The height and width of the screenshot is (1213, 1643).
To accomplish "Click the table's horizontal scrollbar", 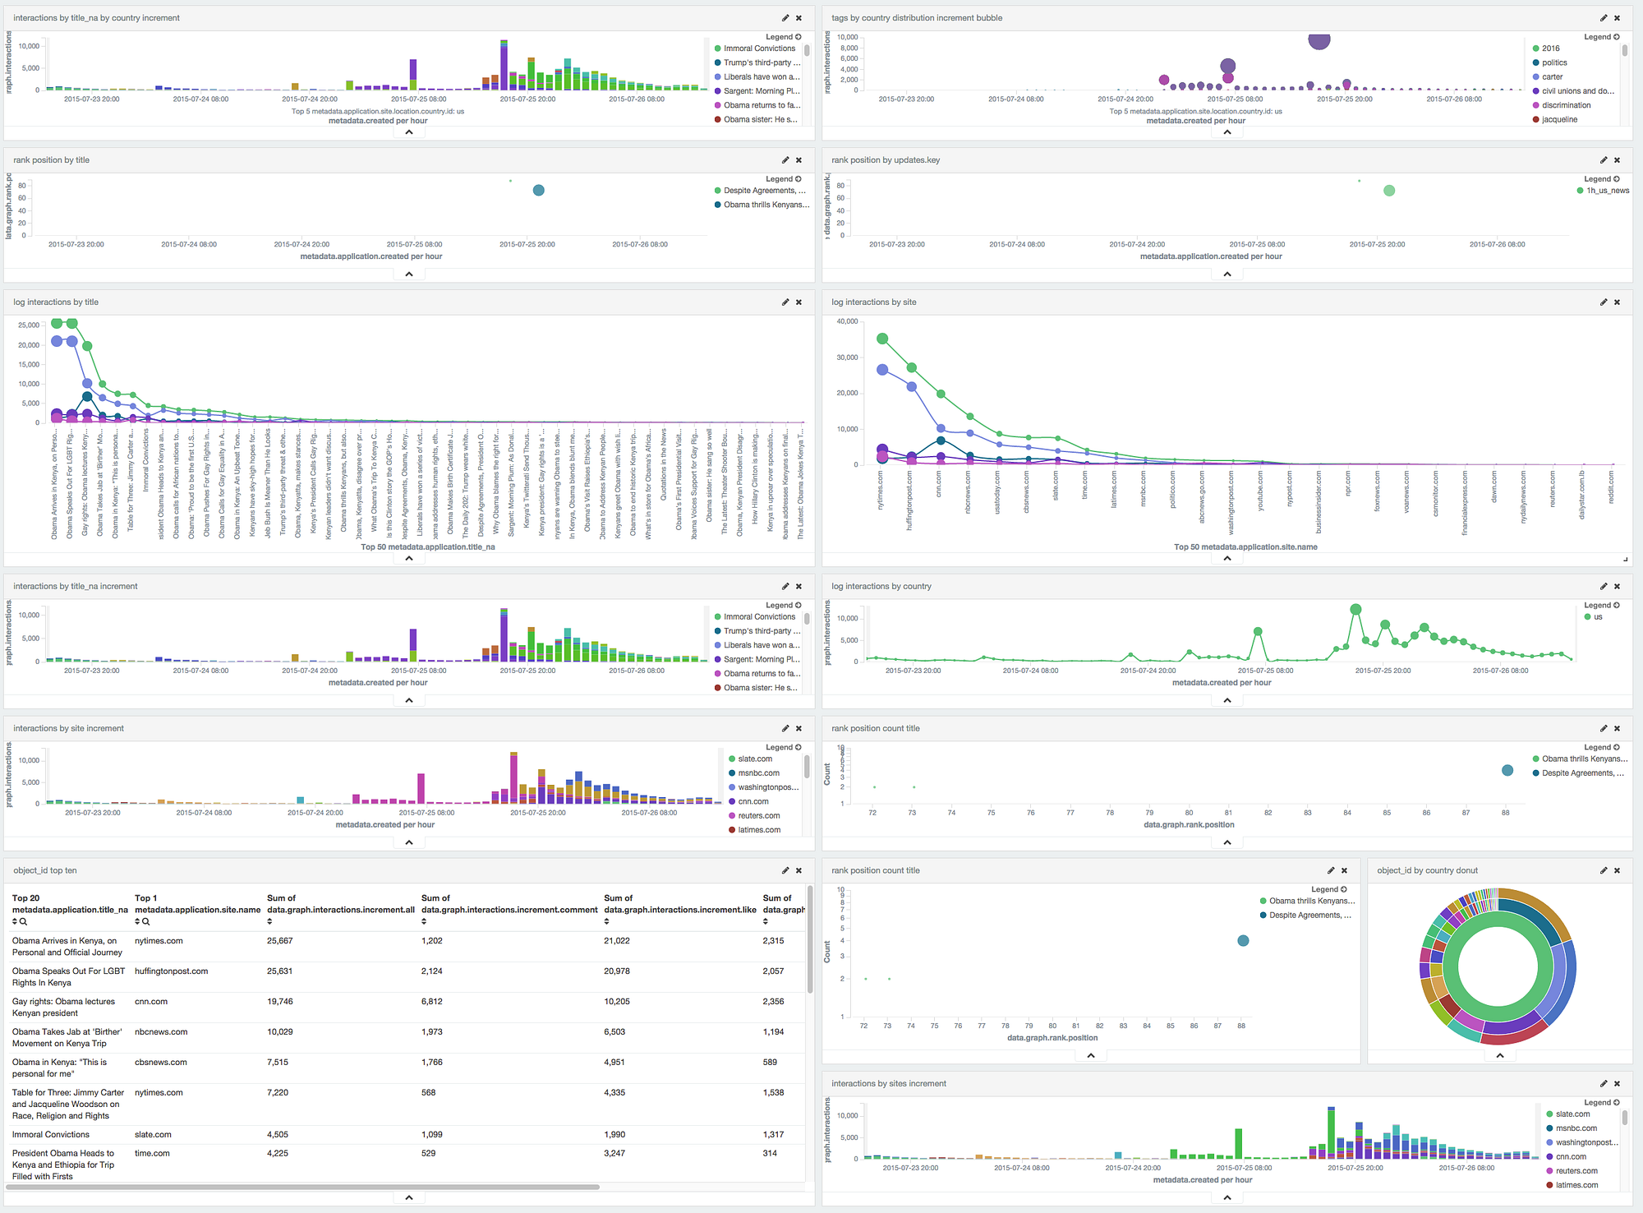I will click(x=302, y=1188).
